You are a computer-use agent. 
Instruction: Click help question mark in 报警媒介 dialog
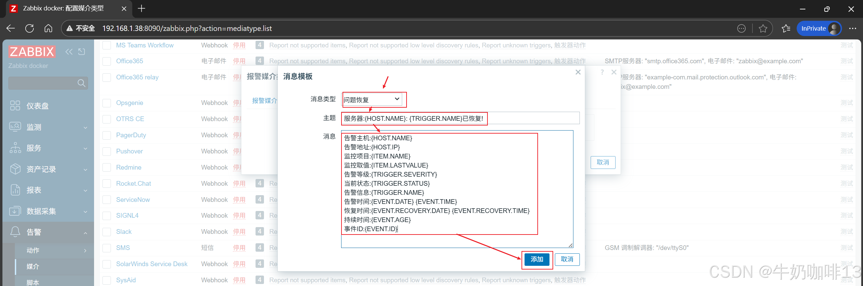(x=602, y=72)
